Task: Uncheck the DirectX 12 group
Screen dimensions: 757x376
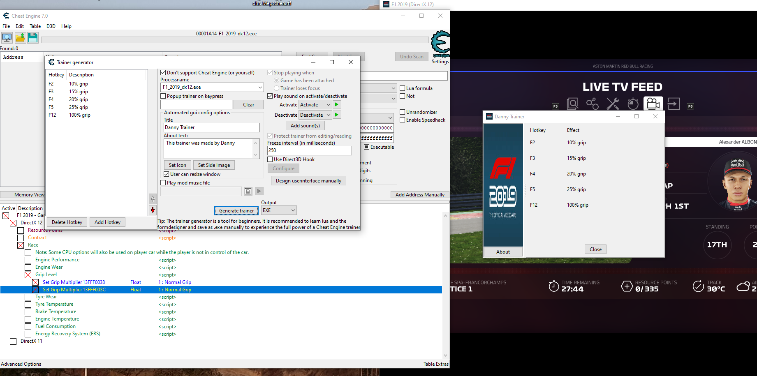Action: [13, 223]
